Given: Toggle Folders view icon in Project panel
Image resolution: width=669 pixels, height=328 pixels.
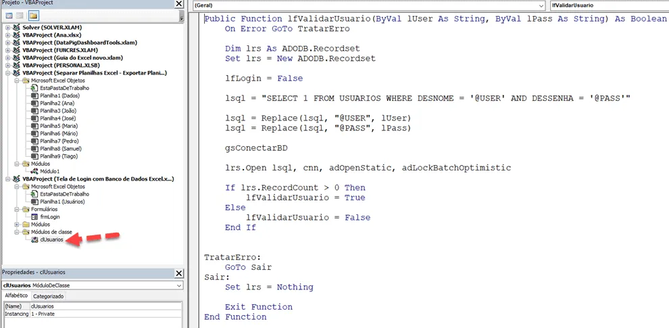Looking at the screenshot, I should (x=33, y=16).
